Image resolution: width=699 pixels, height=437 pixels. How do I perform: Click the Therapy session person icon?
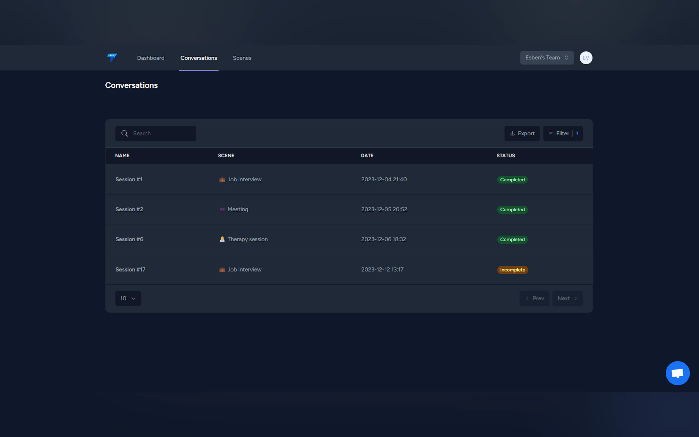(x=222, y=239)
